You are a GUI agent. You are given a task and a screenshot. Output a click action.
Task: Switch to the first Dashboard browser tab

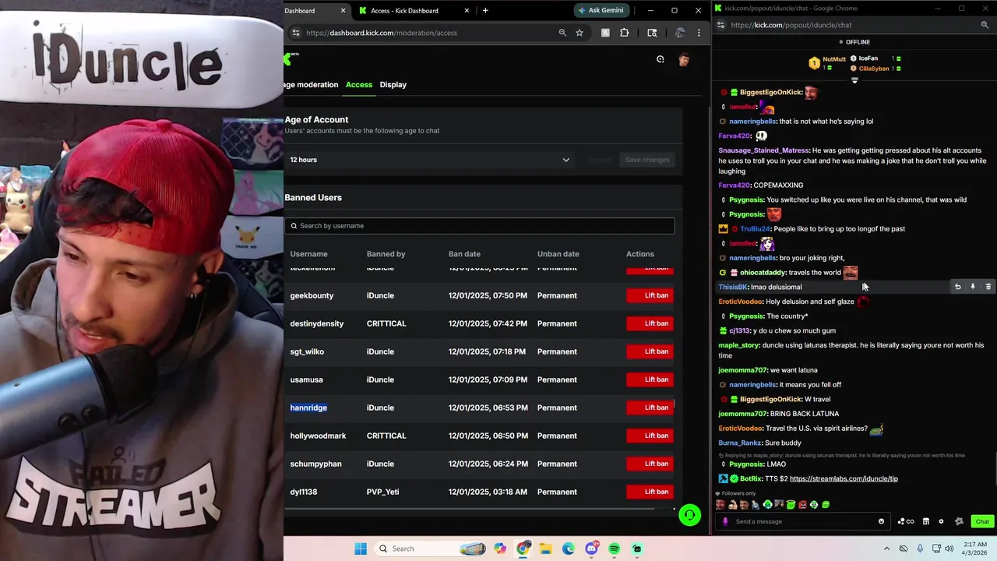point(316,10)
